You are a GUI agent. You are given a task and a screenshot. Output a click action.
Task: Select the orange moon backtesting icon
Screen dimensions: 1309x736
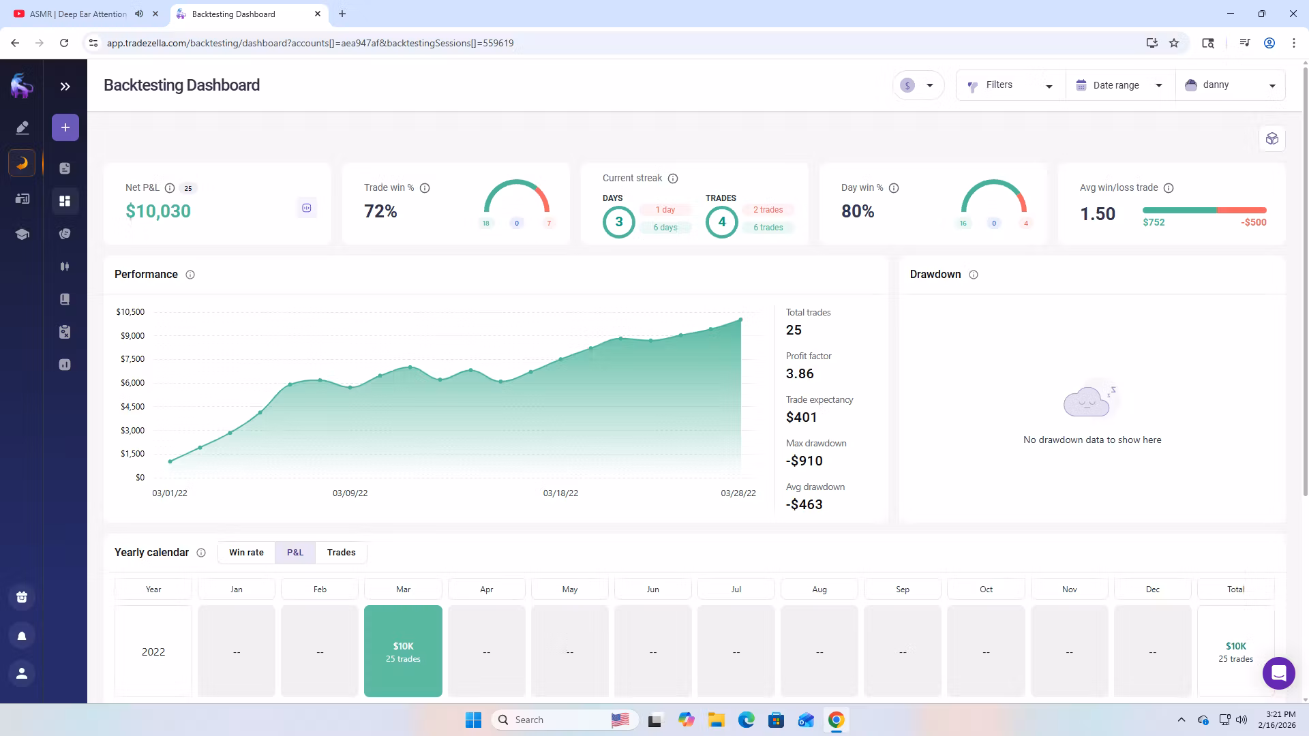[22, 163]
